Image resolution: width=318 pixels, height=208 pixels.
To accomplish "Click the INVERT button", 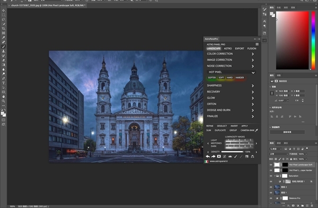I will [234, 126].
